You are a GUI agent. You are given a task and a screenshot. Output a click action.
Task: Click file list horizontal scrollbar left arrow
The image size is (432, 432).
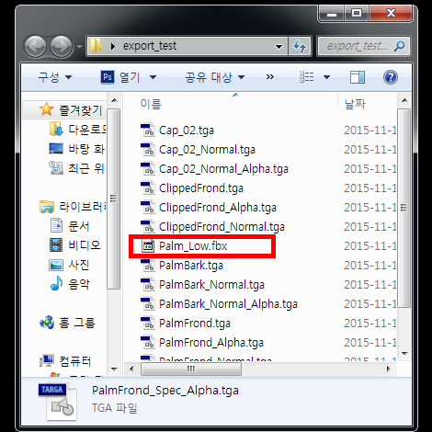pyautogui.click(x=131, y=369)
